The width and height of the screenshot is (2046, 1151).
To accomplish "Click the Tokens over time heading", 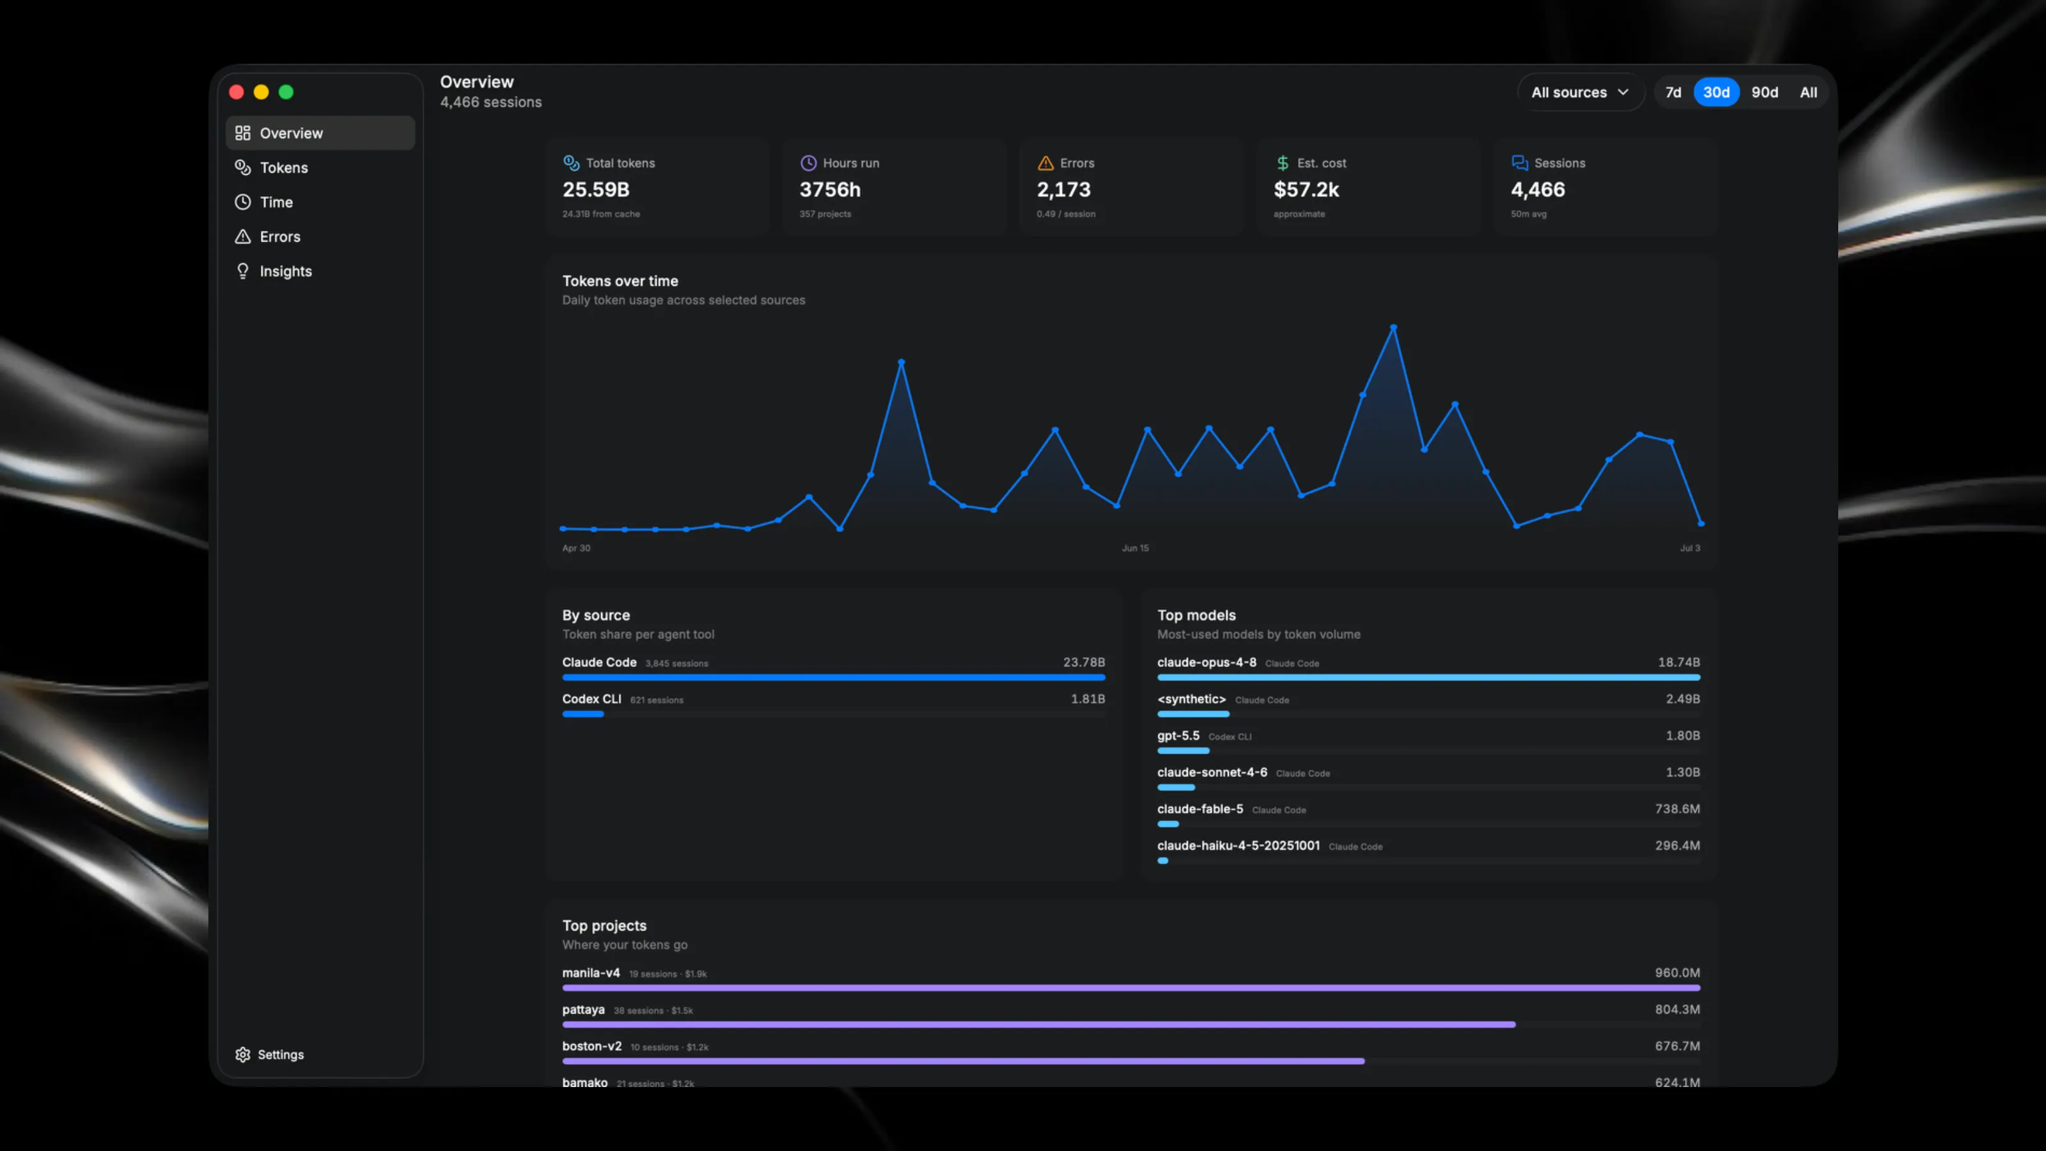I will tap(620, 281).
